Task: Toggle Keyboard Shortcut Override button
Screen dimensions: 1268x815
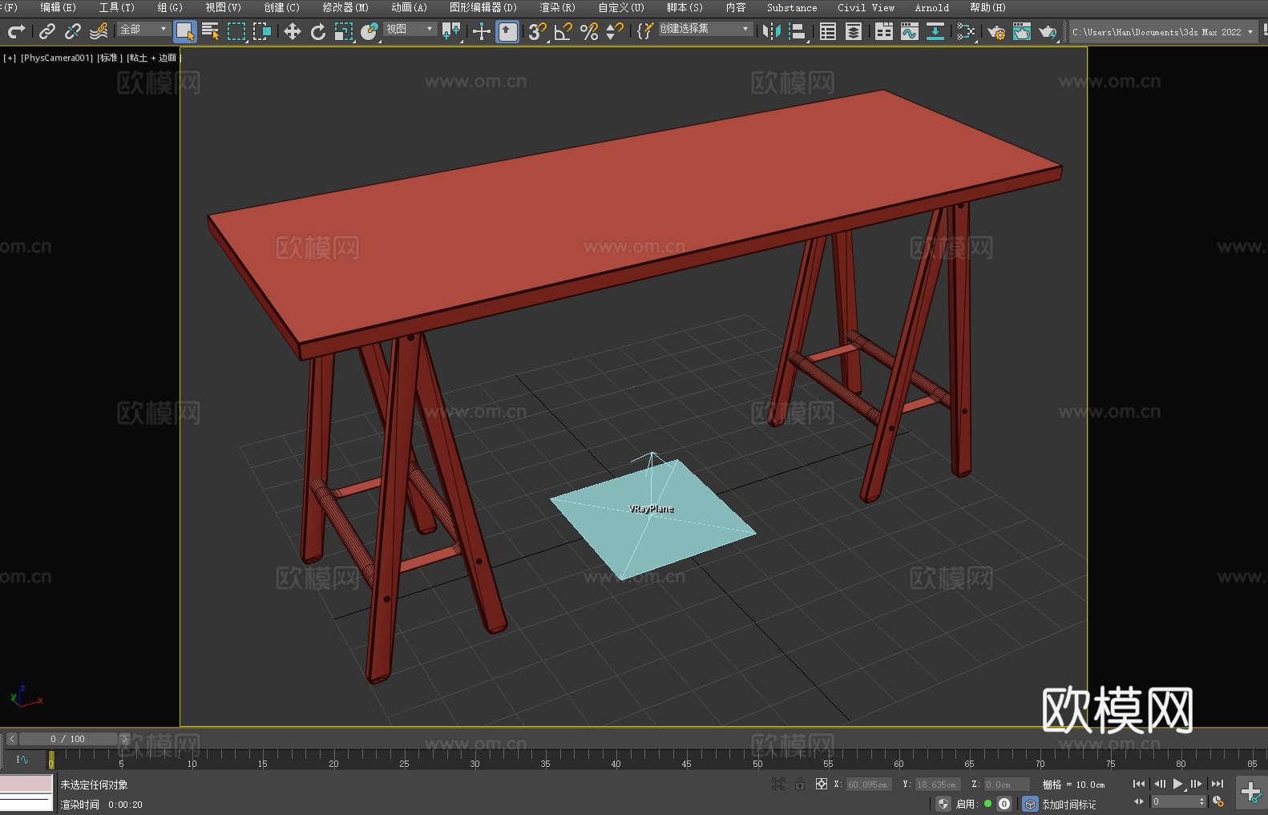Action: pos(507,31)
